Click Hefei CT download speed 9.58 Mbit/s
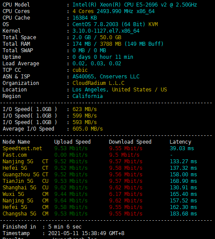The width and height of the screenshot is (215, 239). tap(126, 168)
